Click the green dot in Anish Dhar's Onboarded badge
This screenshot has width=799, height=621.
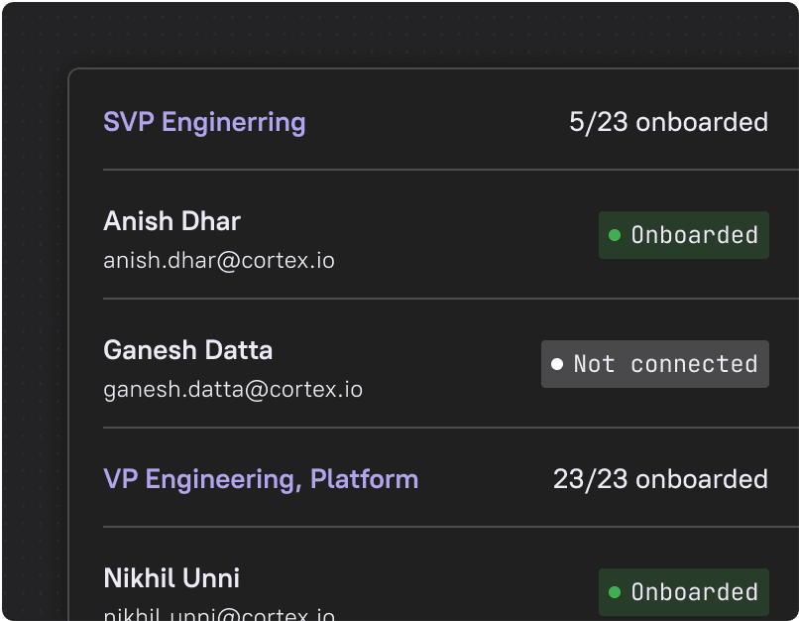click(615, 235)
